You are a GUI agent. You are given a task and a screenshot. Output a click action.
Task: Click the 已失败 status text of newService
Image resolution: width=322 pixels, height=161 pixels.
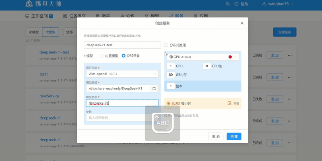tap(257, 99)
